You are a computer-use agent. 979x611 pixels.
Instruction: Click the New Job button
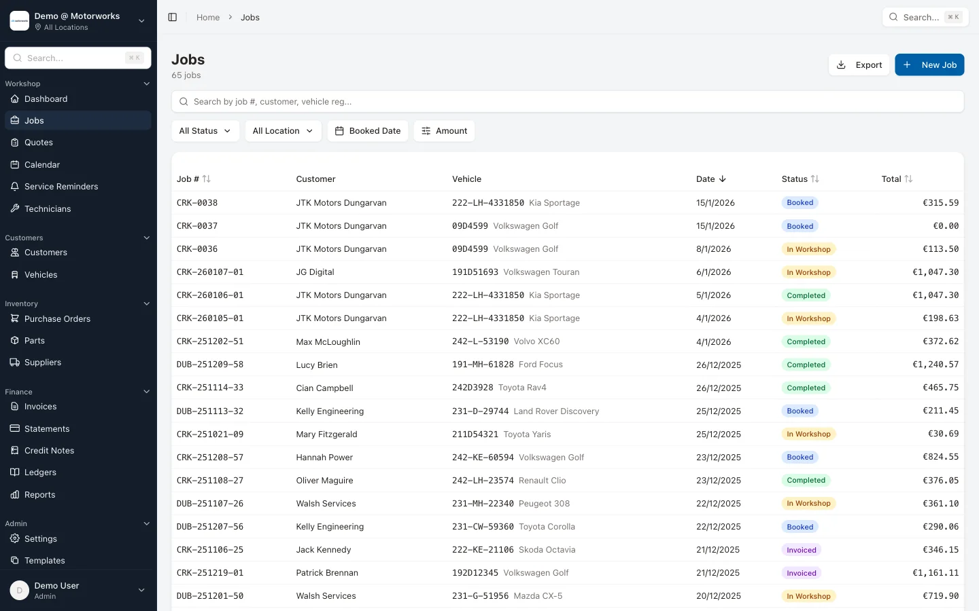tap(929, 64)
